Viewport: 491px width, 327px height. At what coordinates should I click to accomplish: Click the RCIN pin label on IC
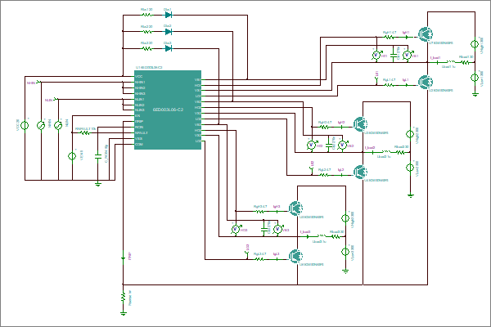139,127
